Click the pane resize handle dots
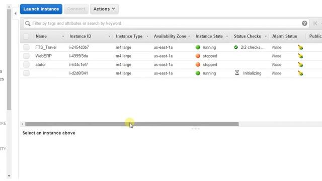322x181 pixels. pyautogui.click(x=196, y=129)
